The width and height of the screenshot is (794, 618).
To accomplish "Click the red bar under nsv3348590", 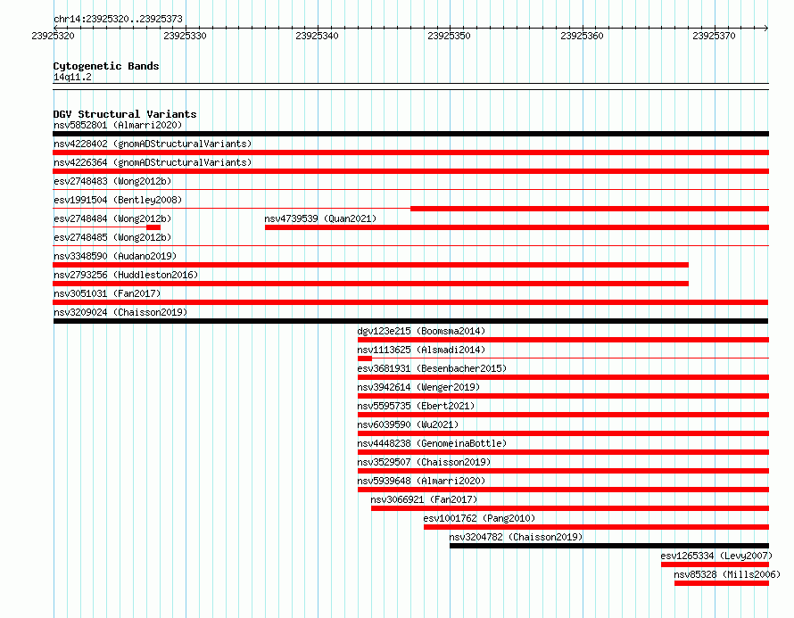I will coord(370,265).
